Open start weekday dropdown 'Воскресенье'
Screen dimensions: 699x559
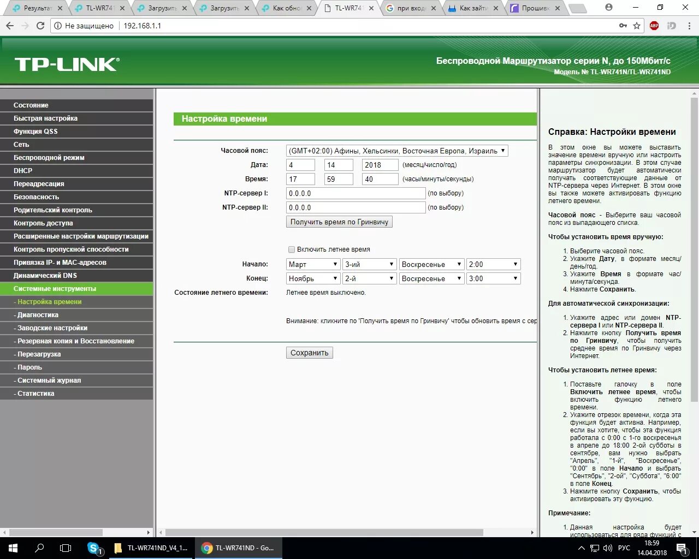pos(431,264)
